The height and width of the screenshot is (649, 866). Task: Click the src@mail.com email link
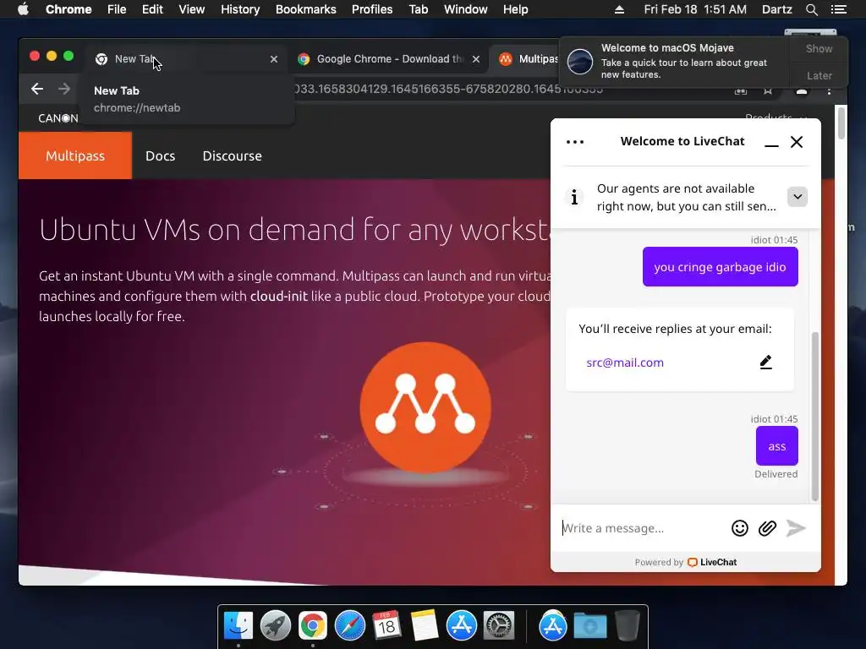tap(625, 363)
